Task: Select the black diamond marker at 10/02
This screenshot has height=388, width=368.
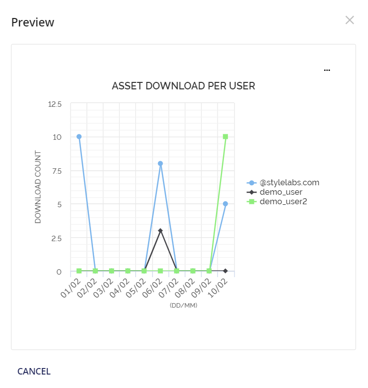Action: pyautogui.click(x=225, y=271)
